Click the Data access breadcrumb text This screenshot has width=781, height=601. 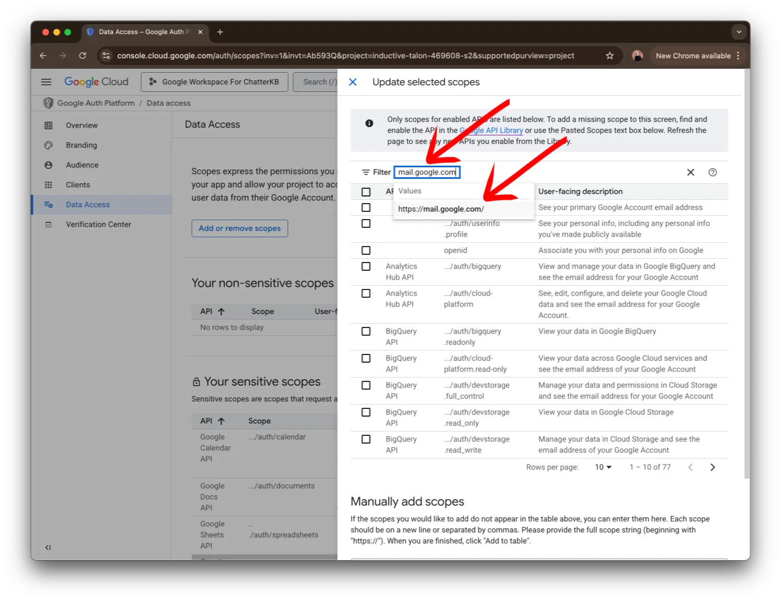click(168, 103)
